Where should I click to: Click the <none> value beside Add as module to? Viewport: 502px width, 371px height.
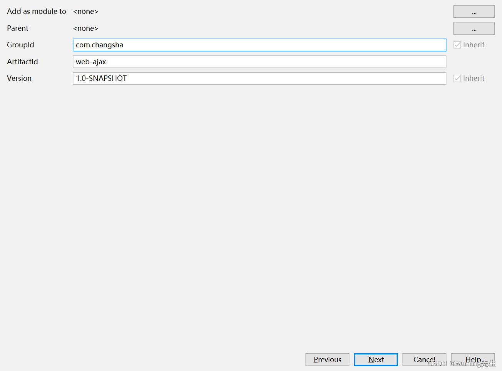(x=85, y=12)
